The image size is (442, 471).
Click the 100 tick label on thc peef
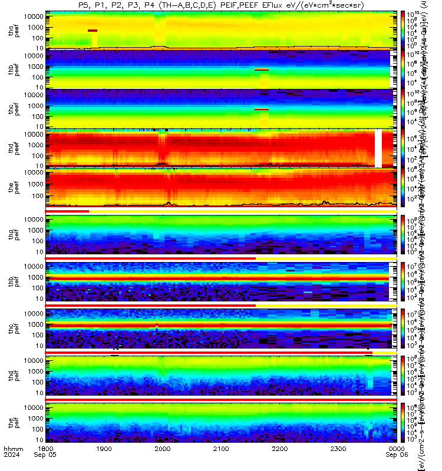click(38, 117)
